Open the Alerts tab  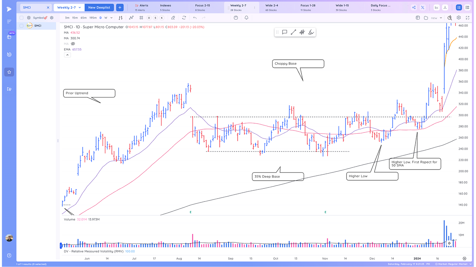tap(142, 7)
